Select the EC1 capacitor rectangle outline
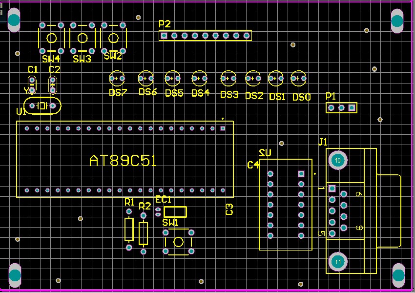The width and height of the screenshot is (415, 293). 175,212
